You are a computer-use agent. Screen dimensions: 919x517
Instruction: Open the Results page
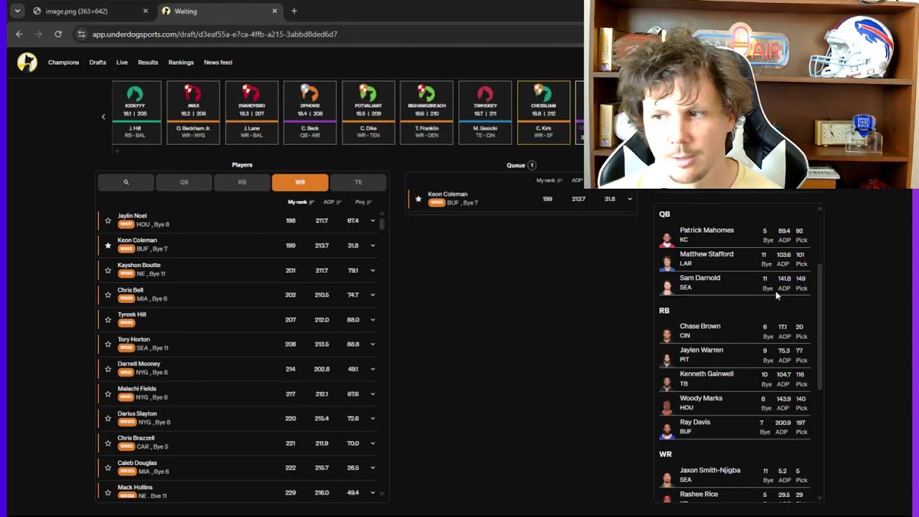coord(148,62)
